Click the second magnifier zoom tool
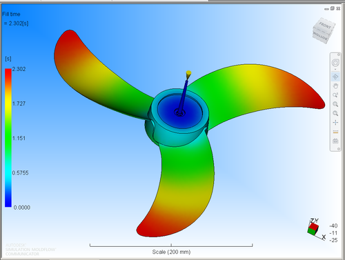Screen dimensions: 345x260 coord(335,113)
